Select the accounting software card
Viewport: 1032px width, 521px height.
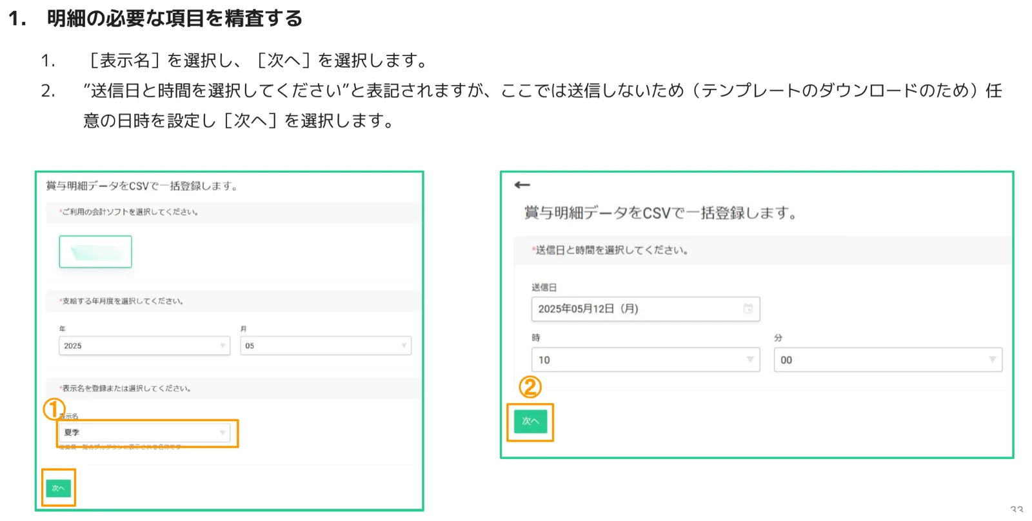point(95,251)
